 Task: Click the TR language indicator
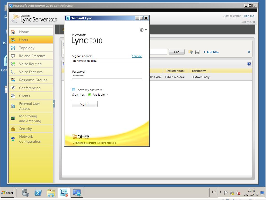[213, 192]
